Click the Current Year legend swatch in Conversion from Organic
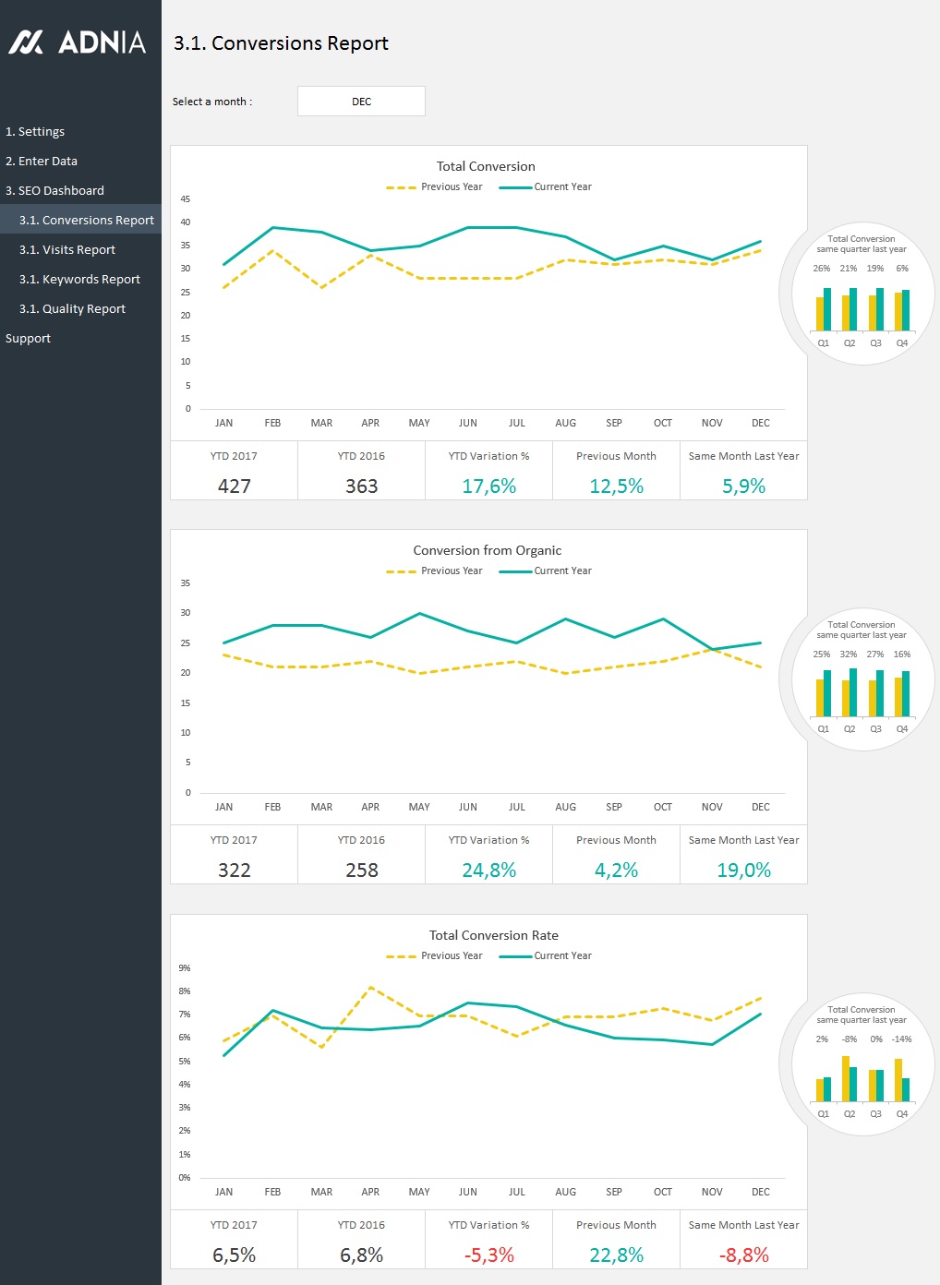Screen dimensions: 940x1285 click(515, 571)
